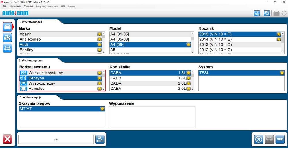Select Hamulce system type
Image resolution: width=288 pixels, height=149 pixels.
60,89
